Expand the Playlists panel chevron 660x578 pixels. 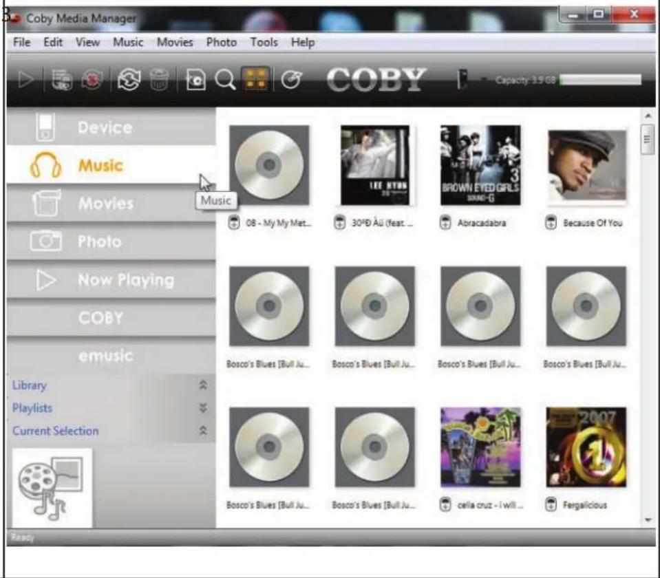click(x=203, y=407)
